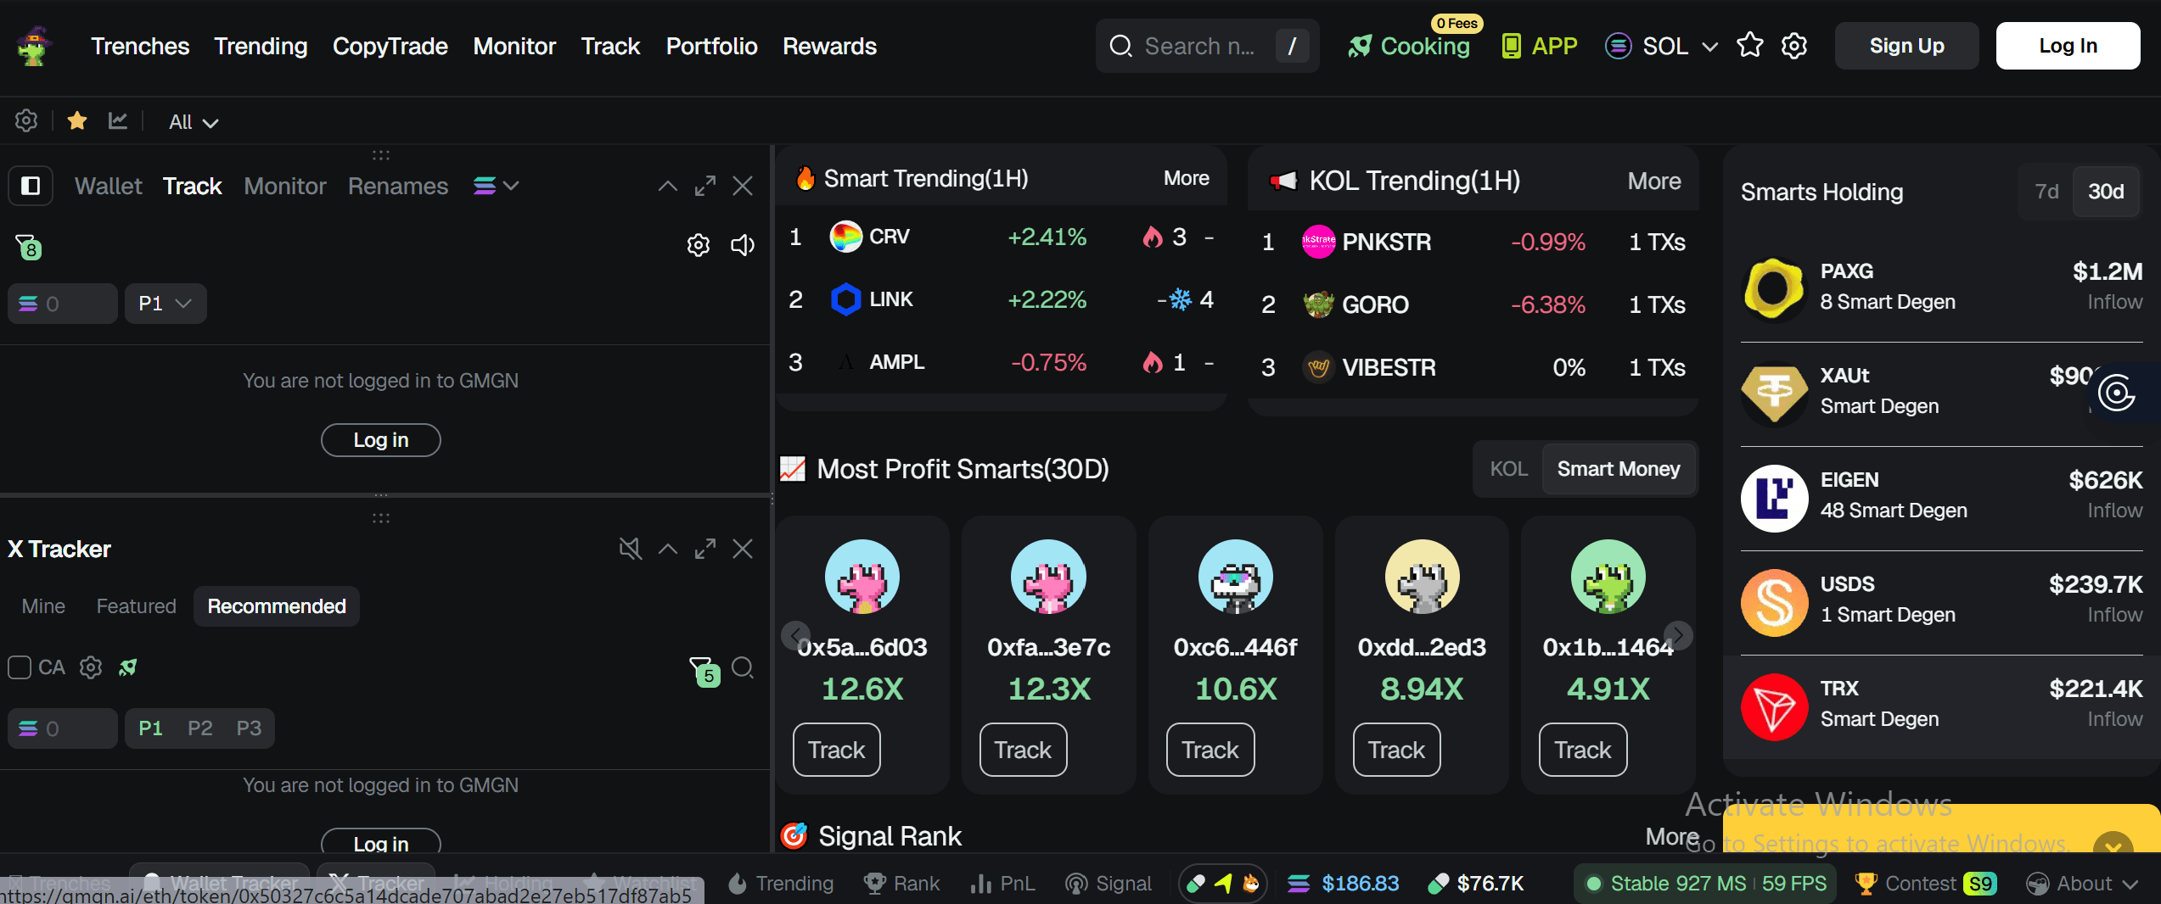2161x904 pixels.
Task: Switch Smarts Holding to 7d view
Action: 2046,192
